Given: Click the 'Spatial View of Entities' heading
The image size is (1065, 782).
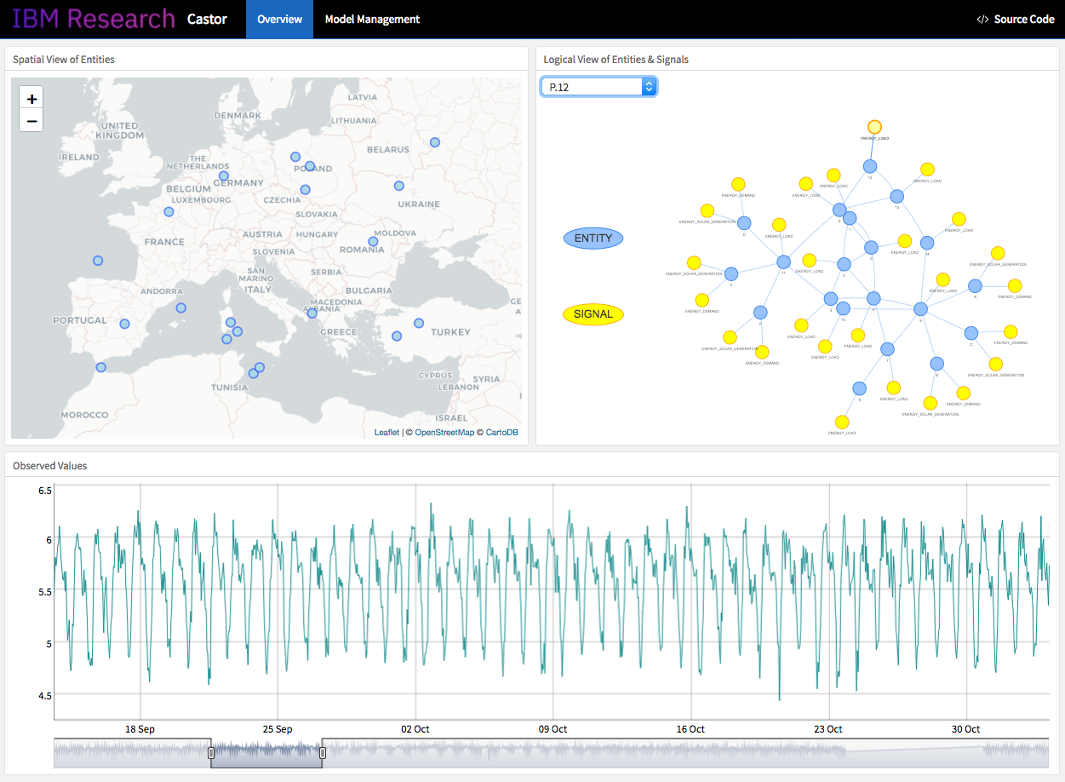Looking at the screenshot, I should (64, 60).
